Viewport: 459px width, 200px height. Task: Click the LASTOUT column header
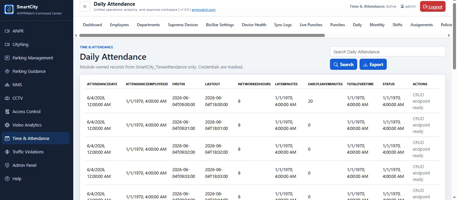click(212, 84)
